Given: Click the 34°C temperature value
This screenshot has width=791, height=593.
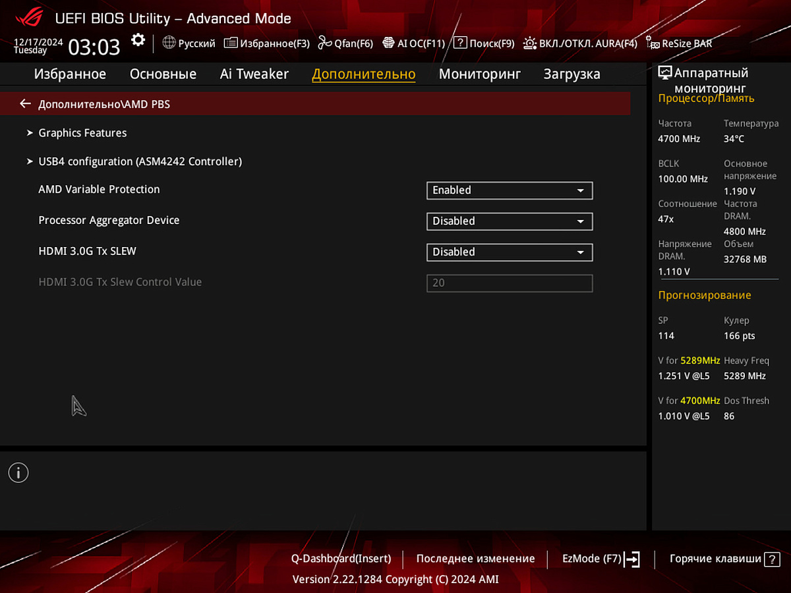Looking at the screenshot, I should tap(734, 138).
